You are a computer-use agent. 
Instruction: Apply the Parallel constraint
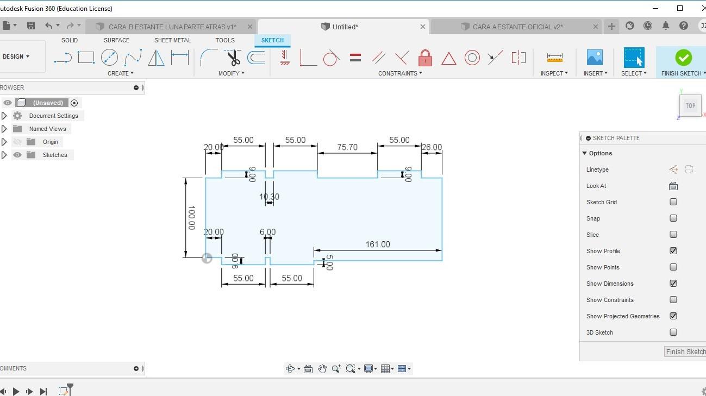379,58
